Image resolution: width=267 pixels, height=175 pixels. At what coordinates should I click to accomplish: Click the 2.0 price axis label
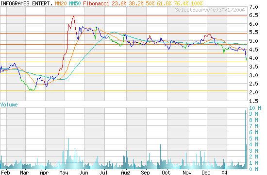click(x=253, y=92)
